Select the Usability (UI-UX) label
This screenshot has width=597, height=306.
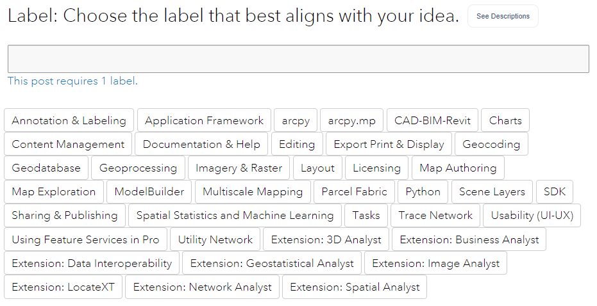pos(532,215)
